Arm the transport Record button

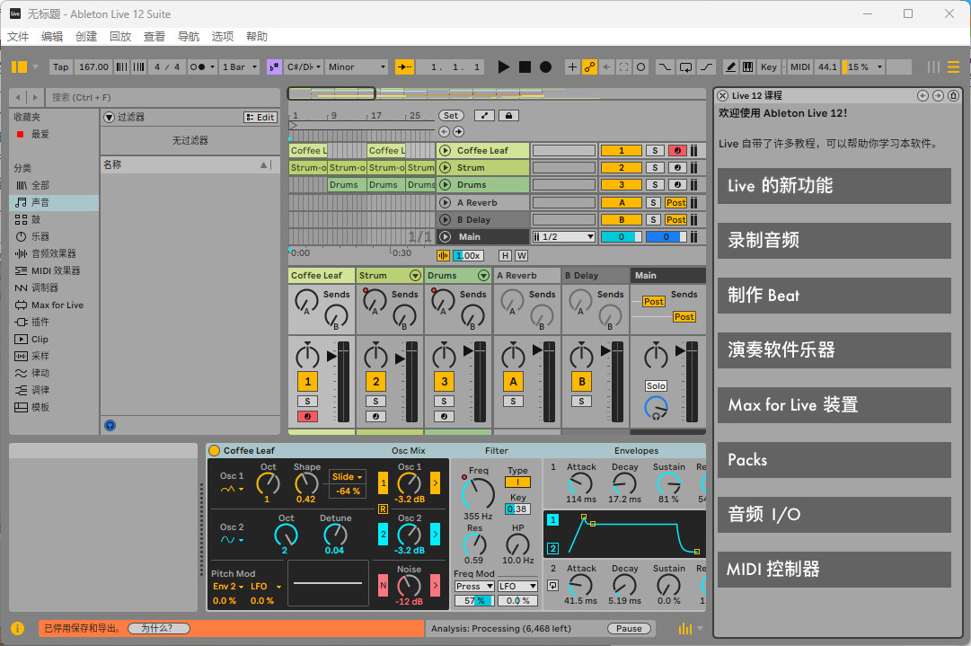(x=545, y=66)
